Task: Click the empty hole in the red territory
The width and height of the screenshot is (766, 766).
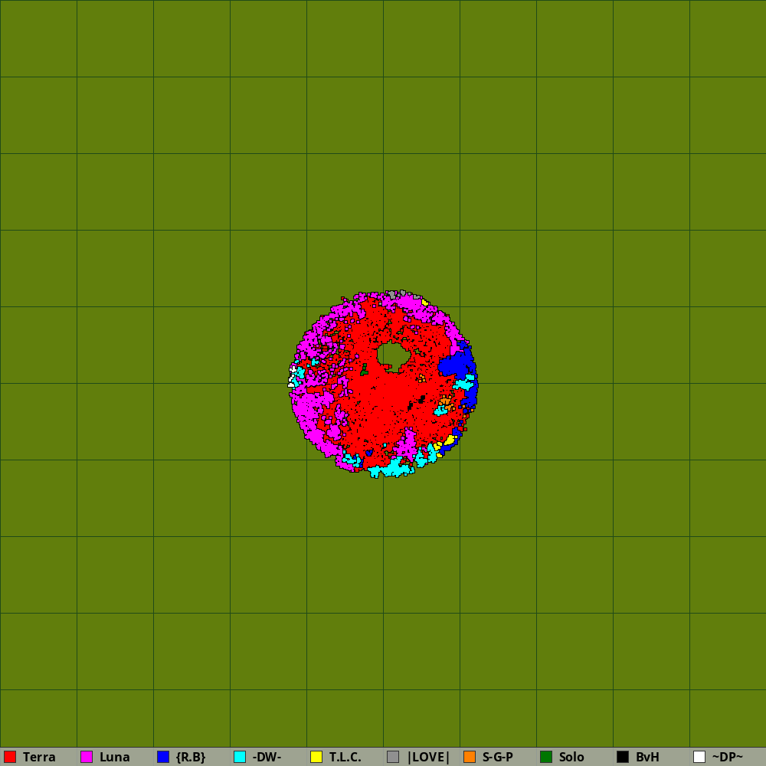Action: (x=393, y=354)
